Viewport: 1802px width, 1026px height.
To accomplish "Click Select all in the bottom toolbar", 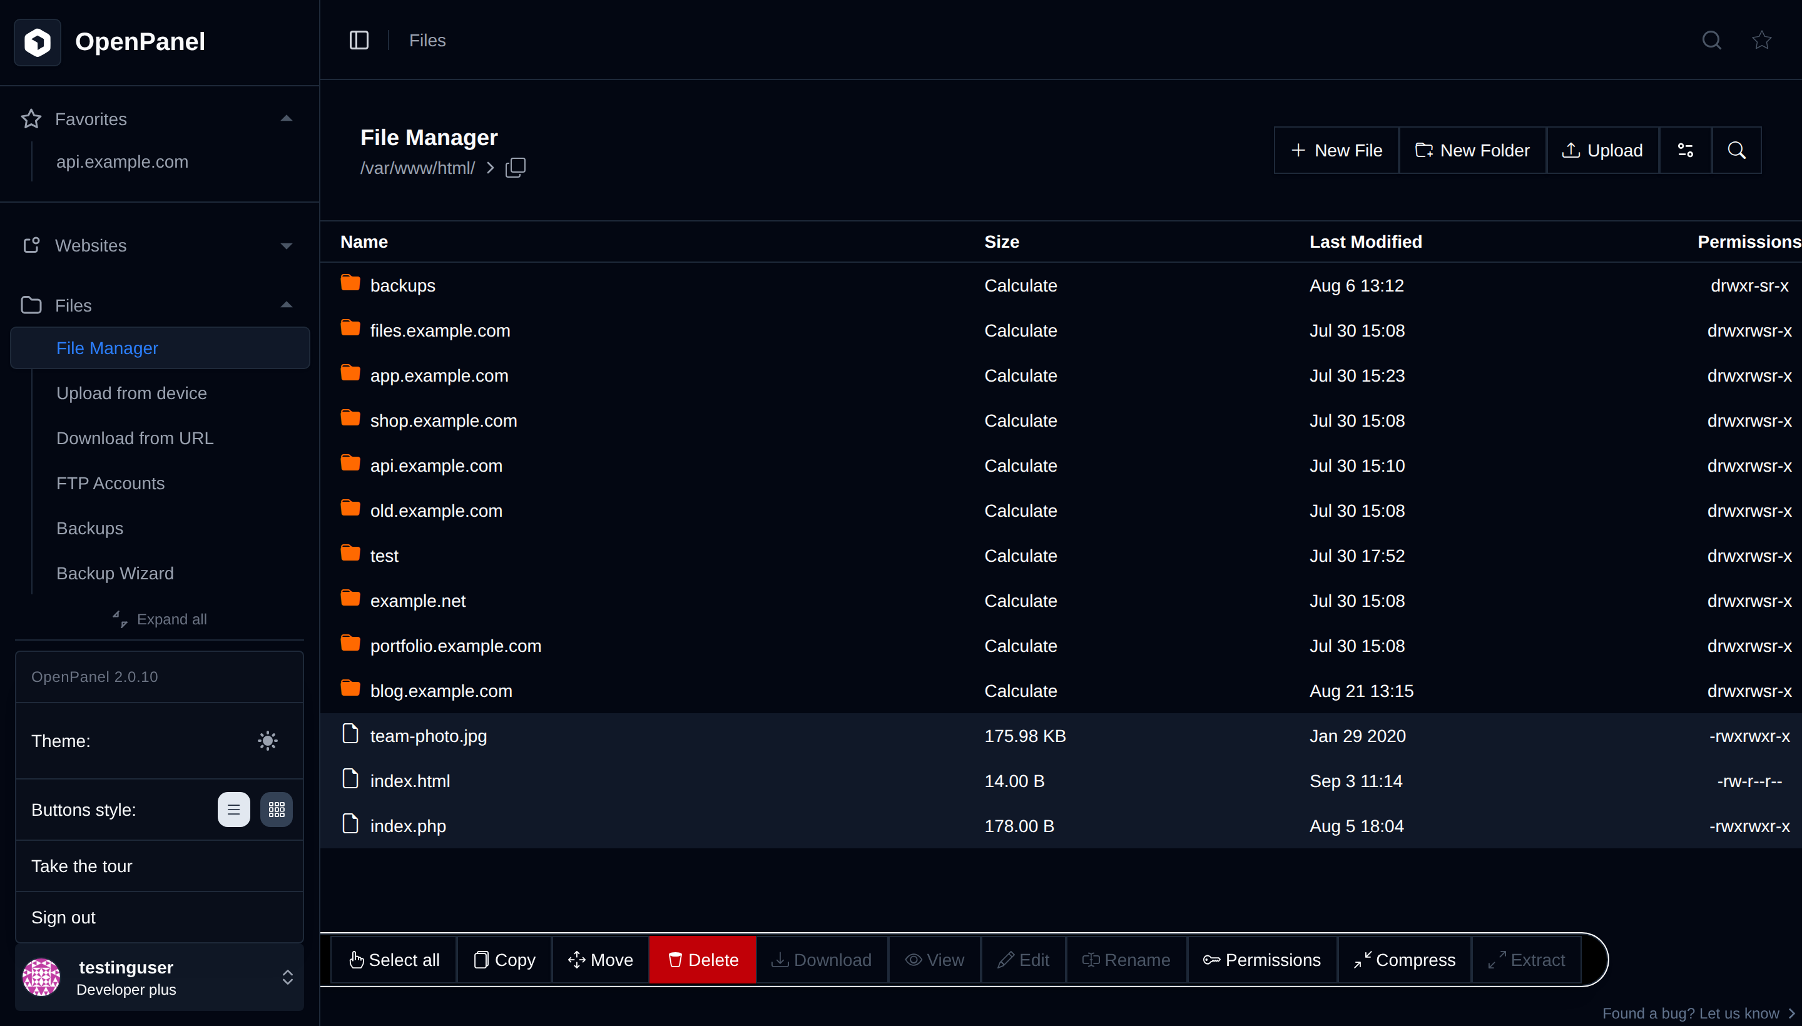I will (x=394, y=960).
